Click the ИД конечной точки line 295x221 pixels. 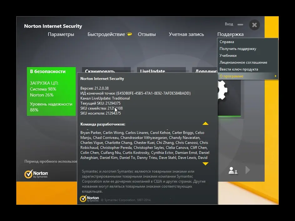click(x=135, y=93)
